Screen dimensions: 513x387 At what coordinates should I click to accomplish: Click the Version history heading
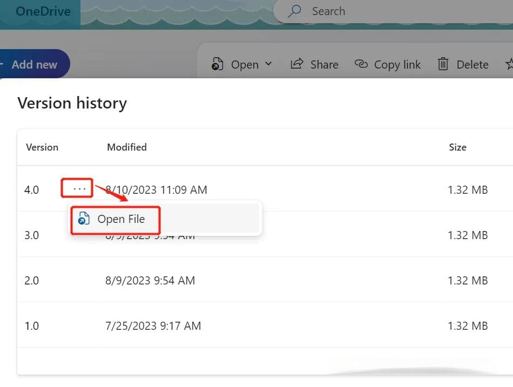(x=72, y=104)
